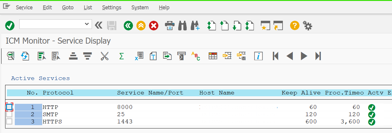Select the checkbox for HTTP row 1
The width and height of the screenshot is (392, 133).
[9, 107]
